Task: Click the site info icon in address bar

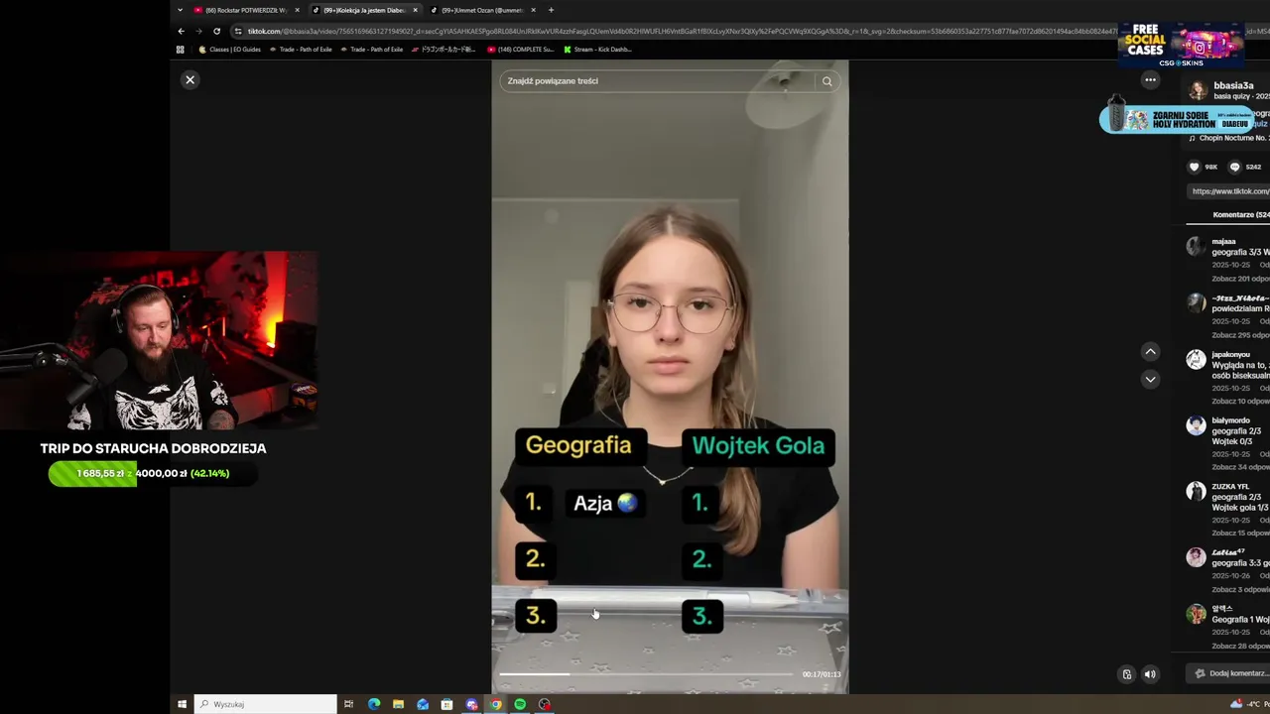Action: 238,31
